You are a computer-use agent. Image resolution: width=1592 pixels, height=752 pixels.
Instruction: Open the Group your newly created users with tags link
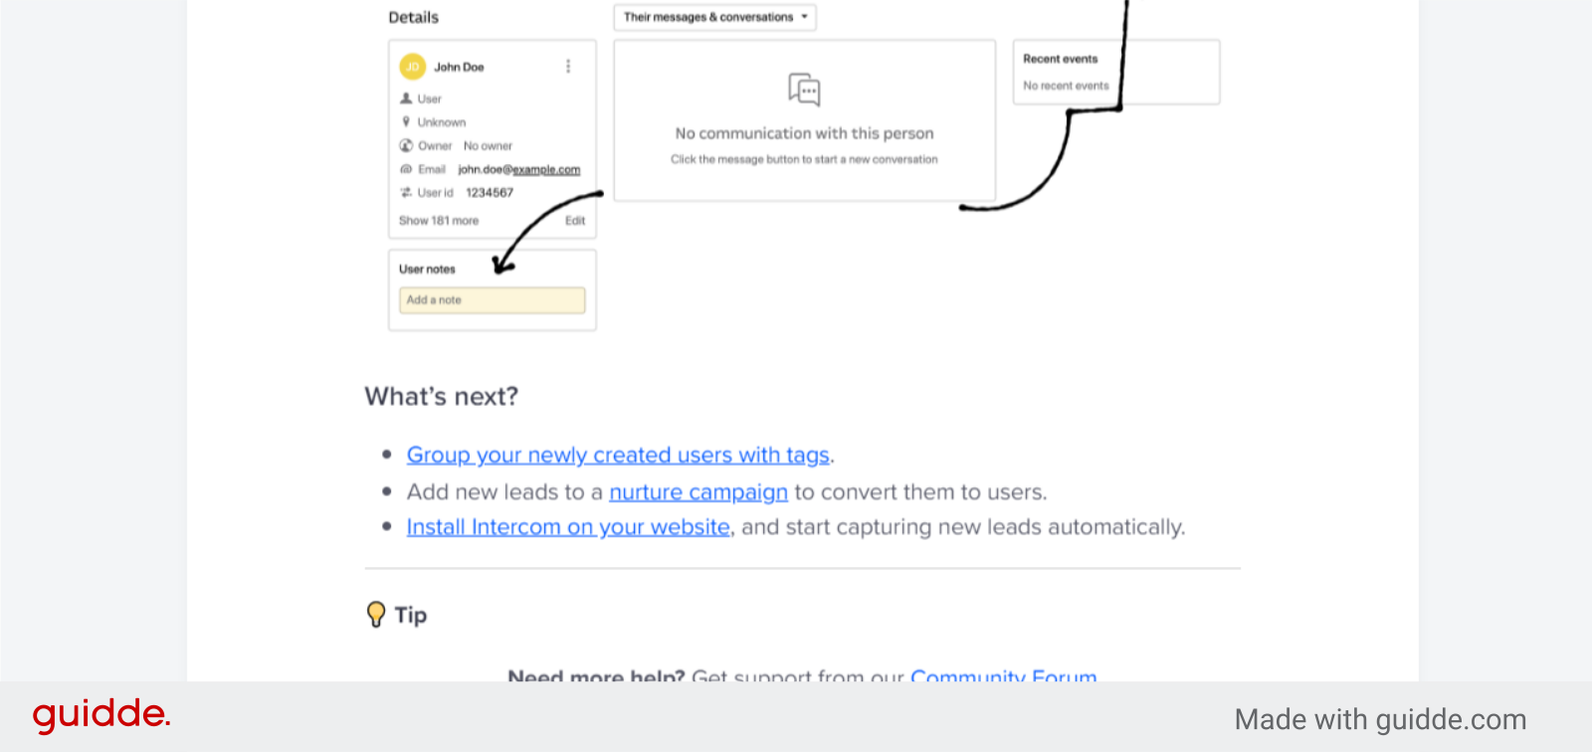618,455
